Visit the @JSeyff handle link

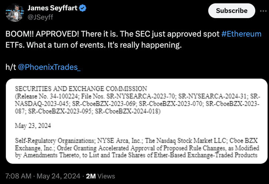40,17
